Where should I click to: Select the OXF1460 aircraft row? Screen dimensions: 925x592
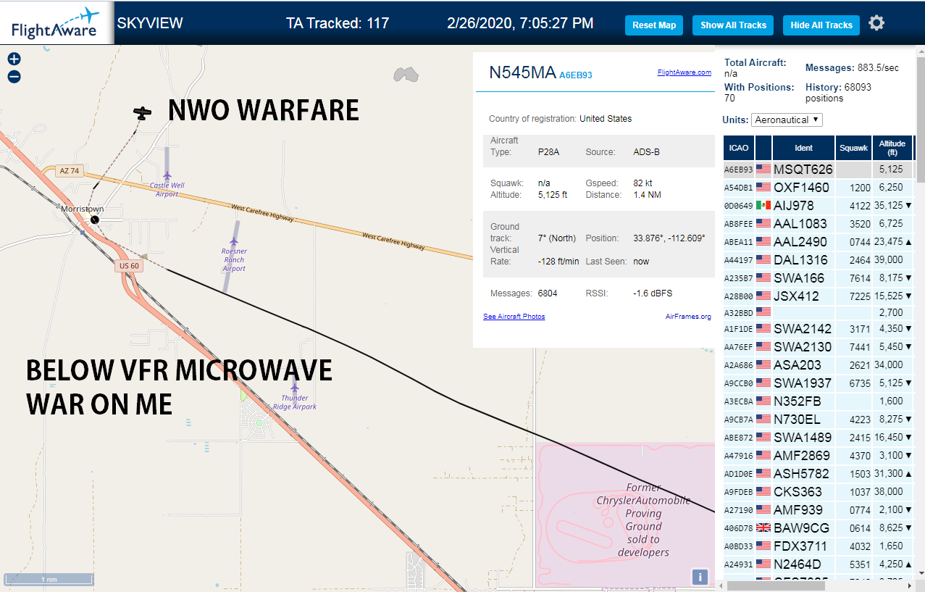[x=819, y=187]
